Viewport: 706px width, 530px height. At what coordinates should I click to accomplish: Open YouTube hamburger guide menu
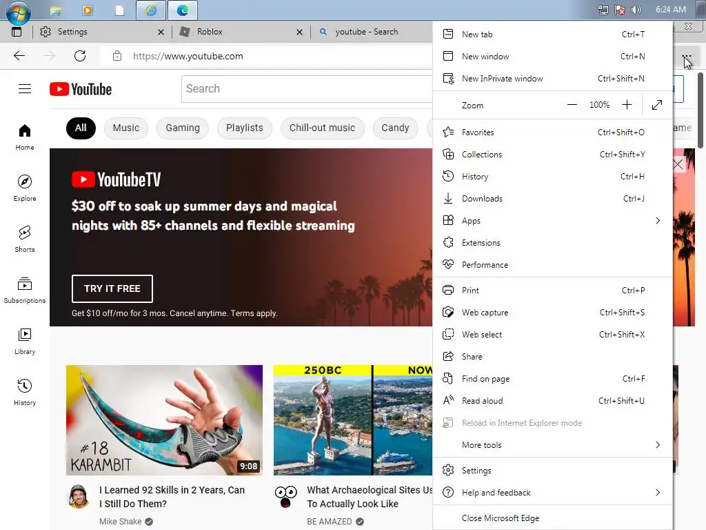point(25,89)
